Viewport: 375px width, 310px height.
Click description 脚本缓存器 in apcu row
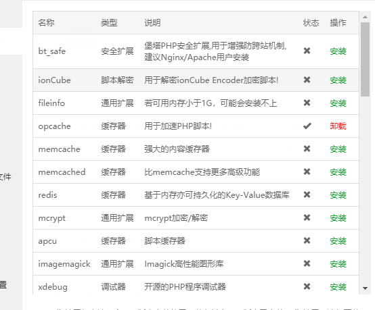pos(164,241)
